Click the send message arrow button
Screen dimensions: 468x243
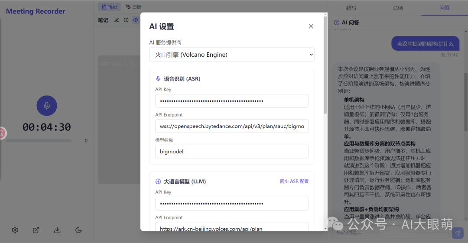[x=458, y=233]
